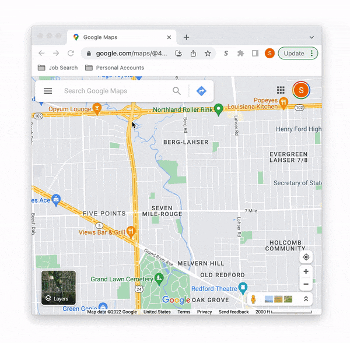Open the Chrome three-dot menu
350x343 pixels.
(311, 53)
